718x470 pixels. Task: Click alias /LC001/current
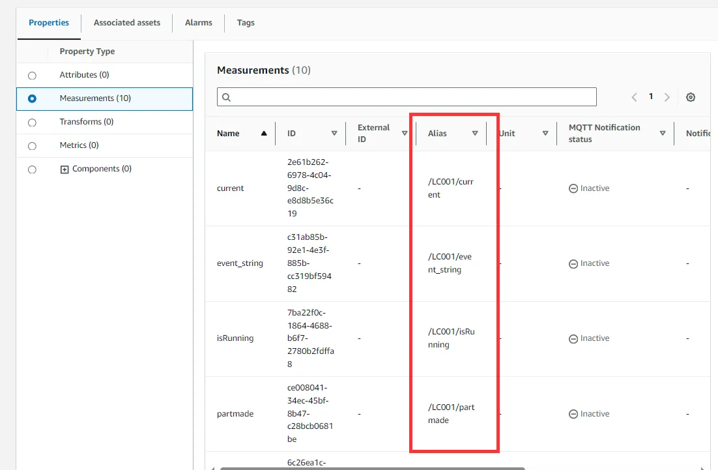(x=451, y=188)
